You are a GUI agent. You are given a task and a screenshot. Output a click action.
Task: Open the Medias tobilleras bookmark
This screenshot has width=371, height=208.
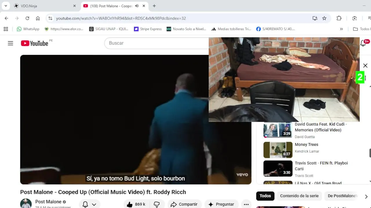tap(231, 29)
